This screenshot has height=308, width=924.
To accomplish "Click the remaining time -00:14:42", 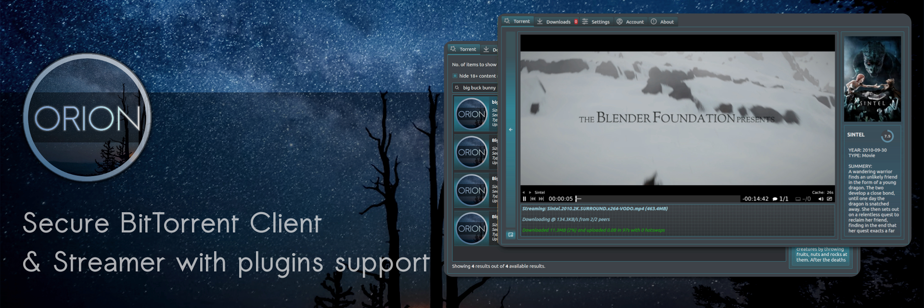I will tap(756, 199).
